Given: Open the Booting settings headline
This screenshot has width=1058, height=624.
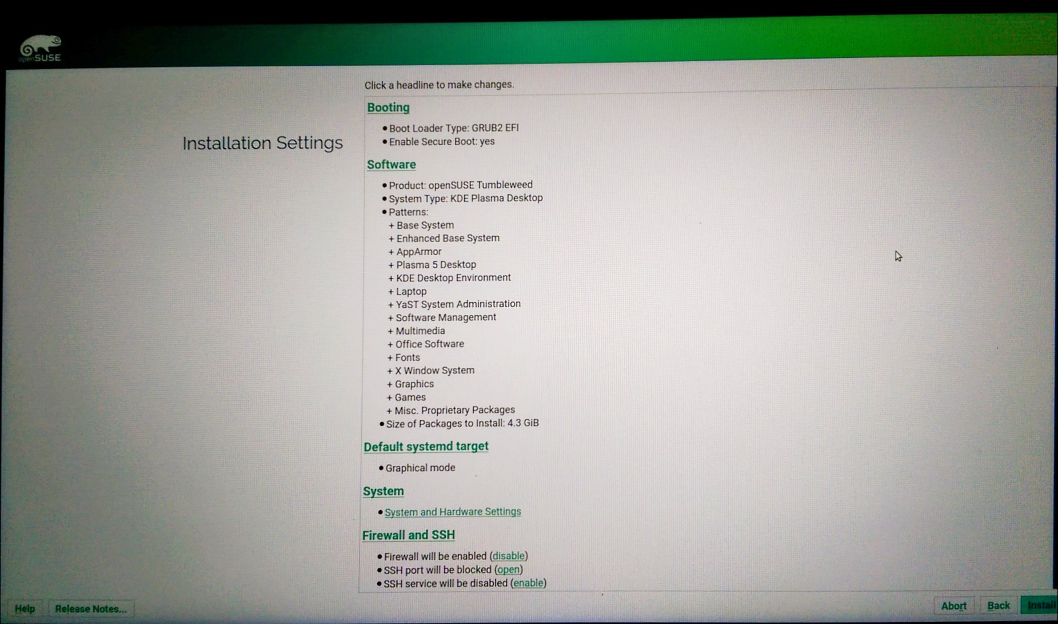Looking at the screenshot, I should click(x=388, y=108).
